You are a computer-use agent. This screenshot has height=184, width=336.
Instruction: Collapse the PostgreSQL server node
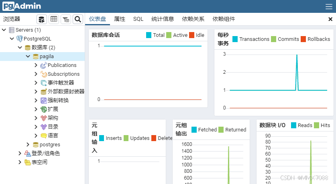[x=12, y=39]
